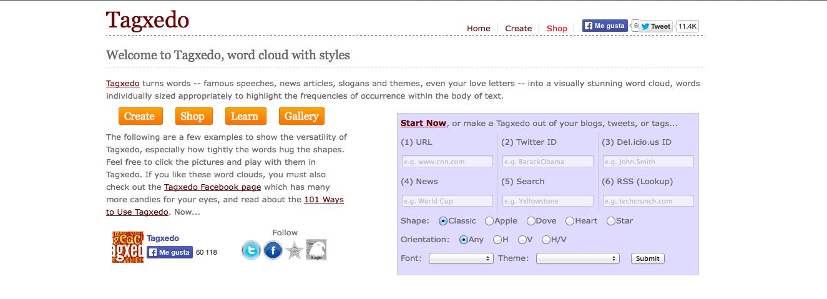Click the Tagxedo link in intro paragraph
The image size is (827, 299).
[x=123, y=84]
